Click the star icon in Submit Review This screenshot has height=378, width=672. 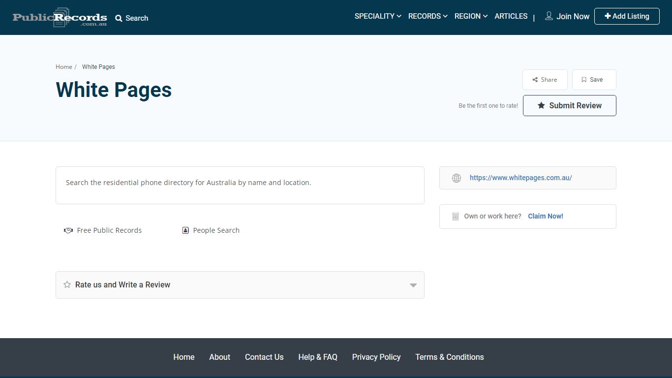[541, 105]
